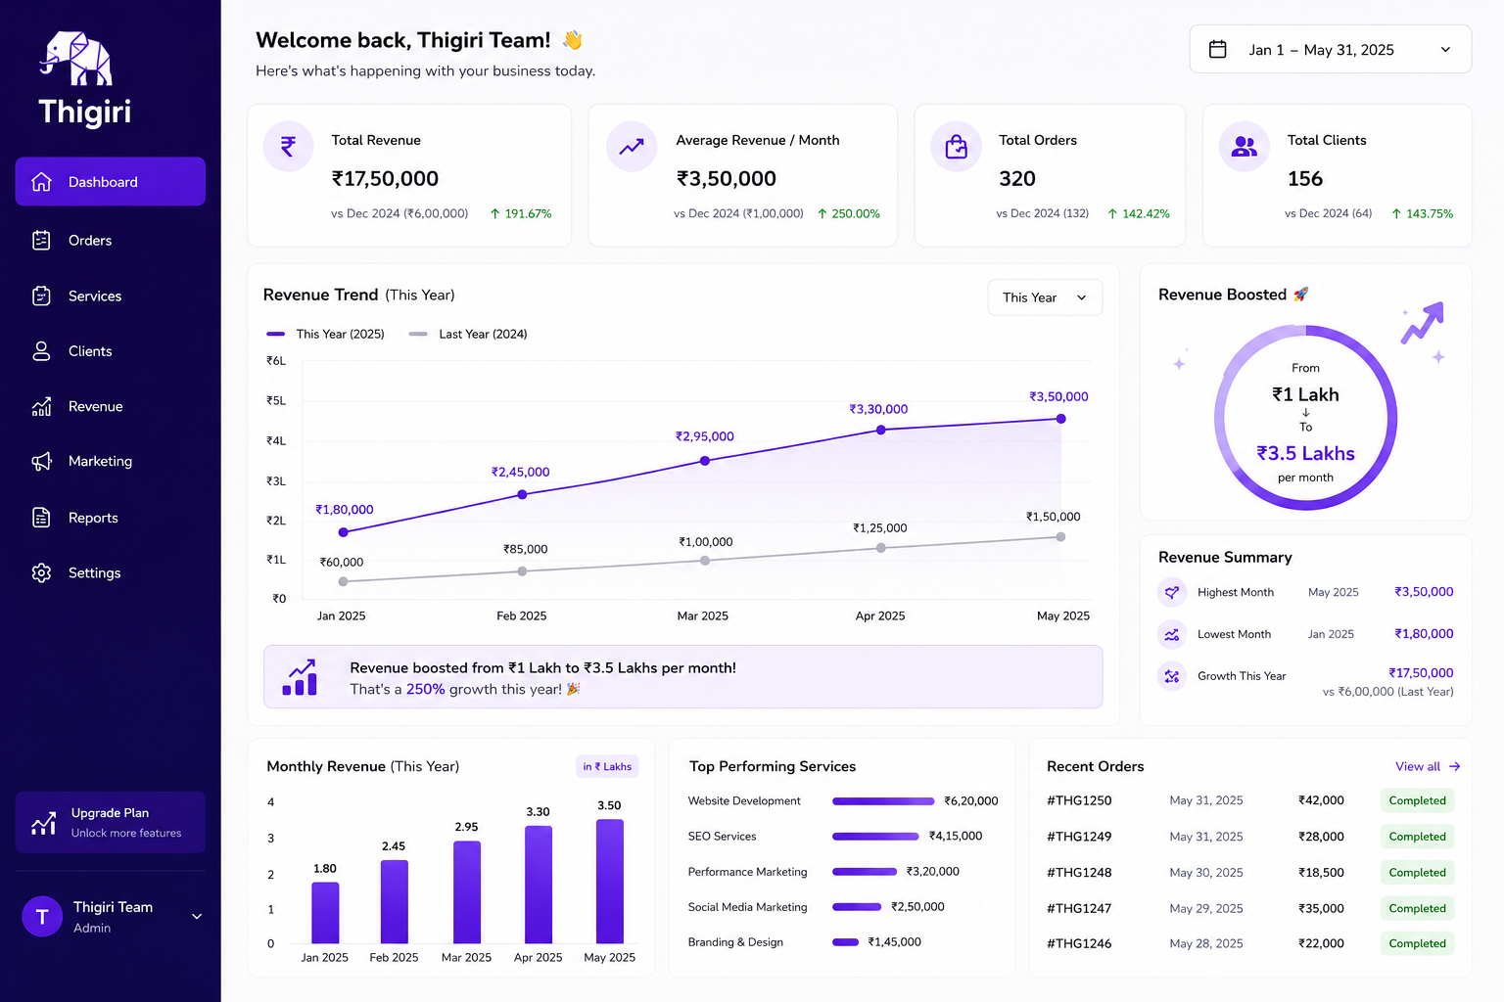This screenshot has width=1504, height=1002.
Task: Click the Total Orders value 320
Action: pyautogui.click(x=1017, y=178)
